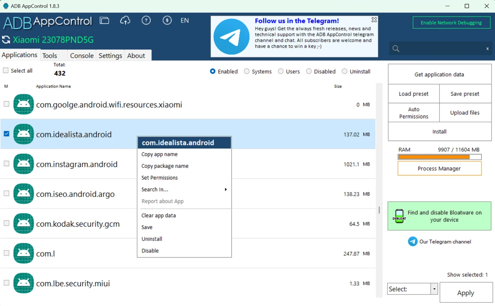Choose Copy package name from context menu
This screenshot has height=306, width=495.
(x=165, y=166)
